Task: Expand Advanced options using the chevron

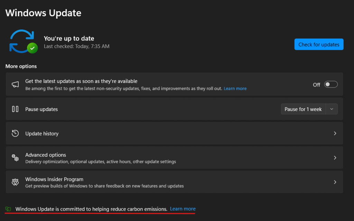Action: [x=335, y=158]
